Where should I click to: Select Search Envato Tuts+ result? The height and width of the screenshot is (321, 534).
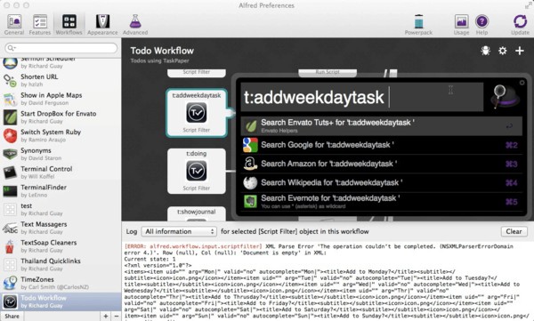[x=382, y=126]
